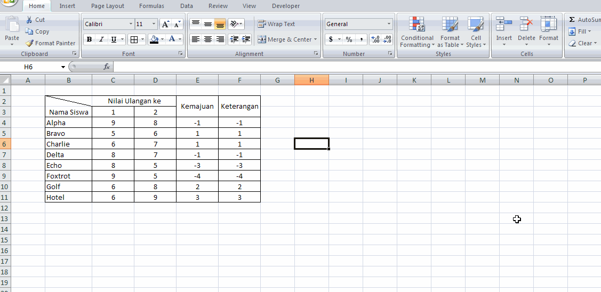601x292 pixels.
Task: Click Merge & Center button
Action: coord(284,39)
